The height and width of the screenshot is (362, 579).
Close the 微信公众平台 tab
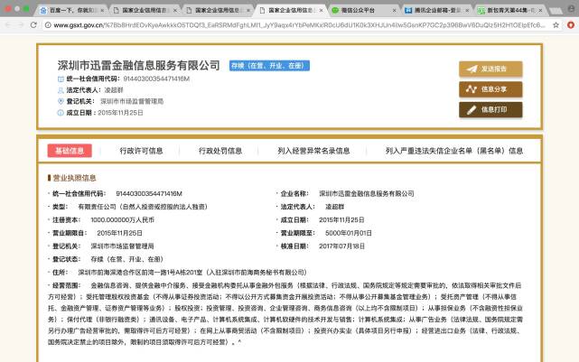point(394,10)
